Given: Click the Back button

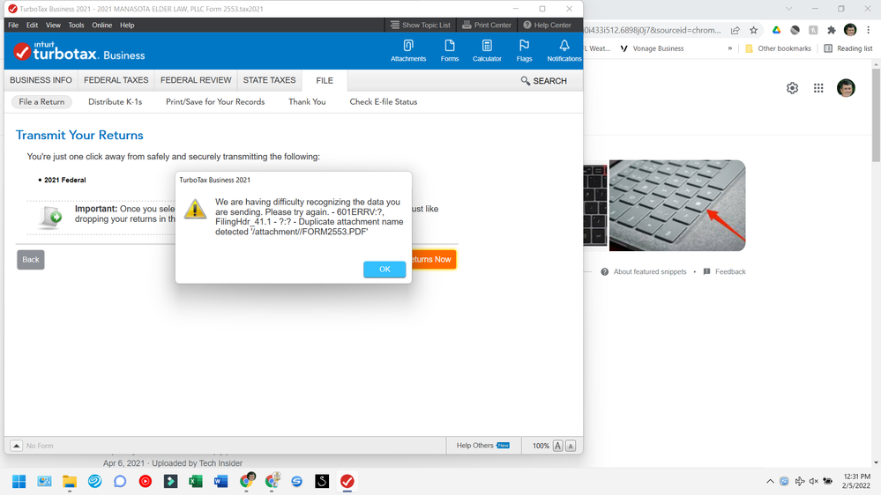Looking at the screenshot, I should point(30,259).
